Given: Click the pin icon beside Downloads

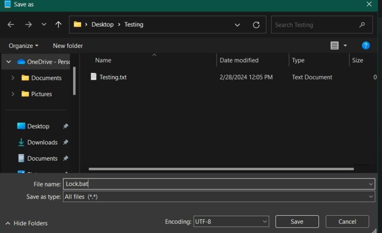Looking at the screenshot, I should tap(65, 142).
